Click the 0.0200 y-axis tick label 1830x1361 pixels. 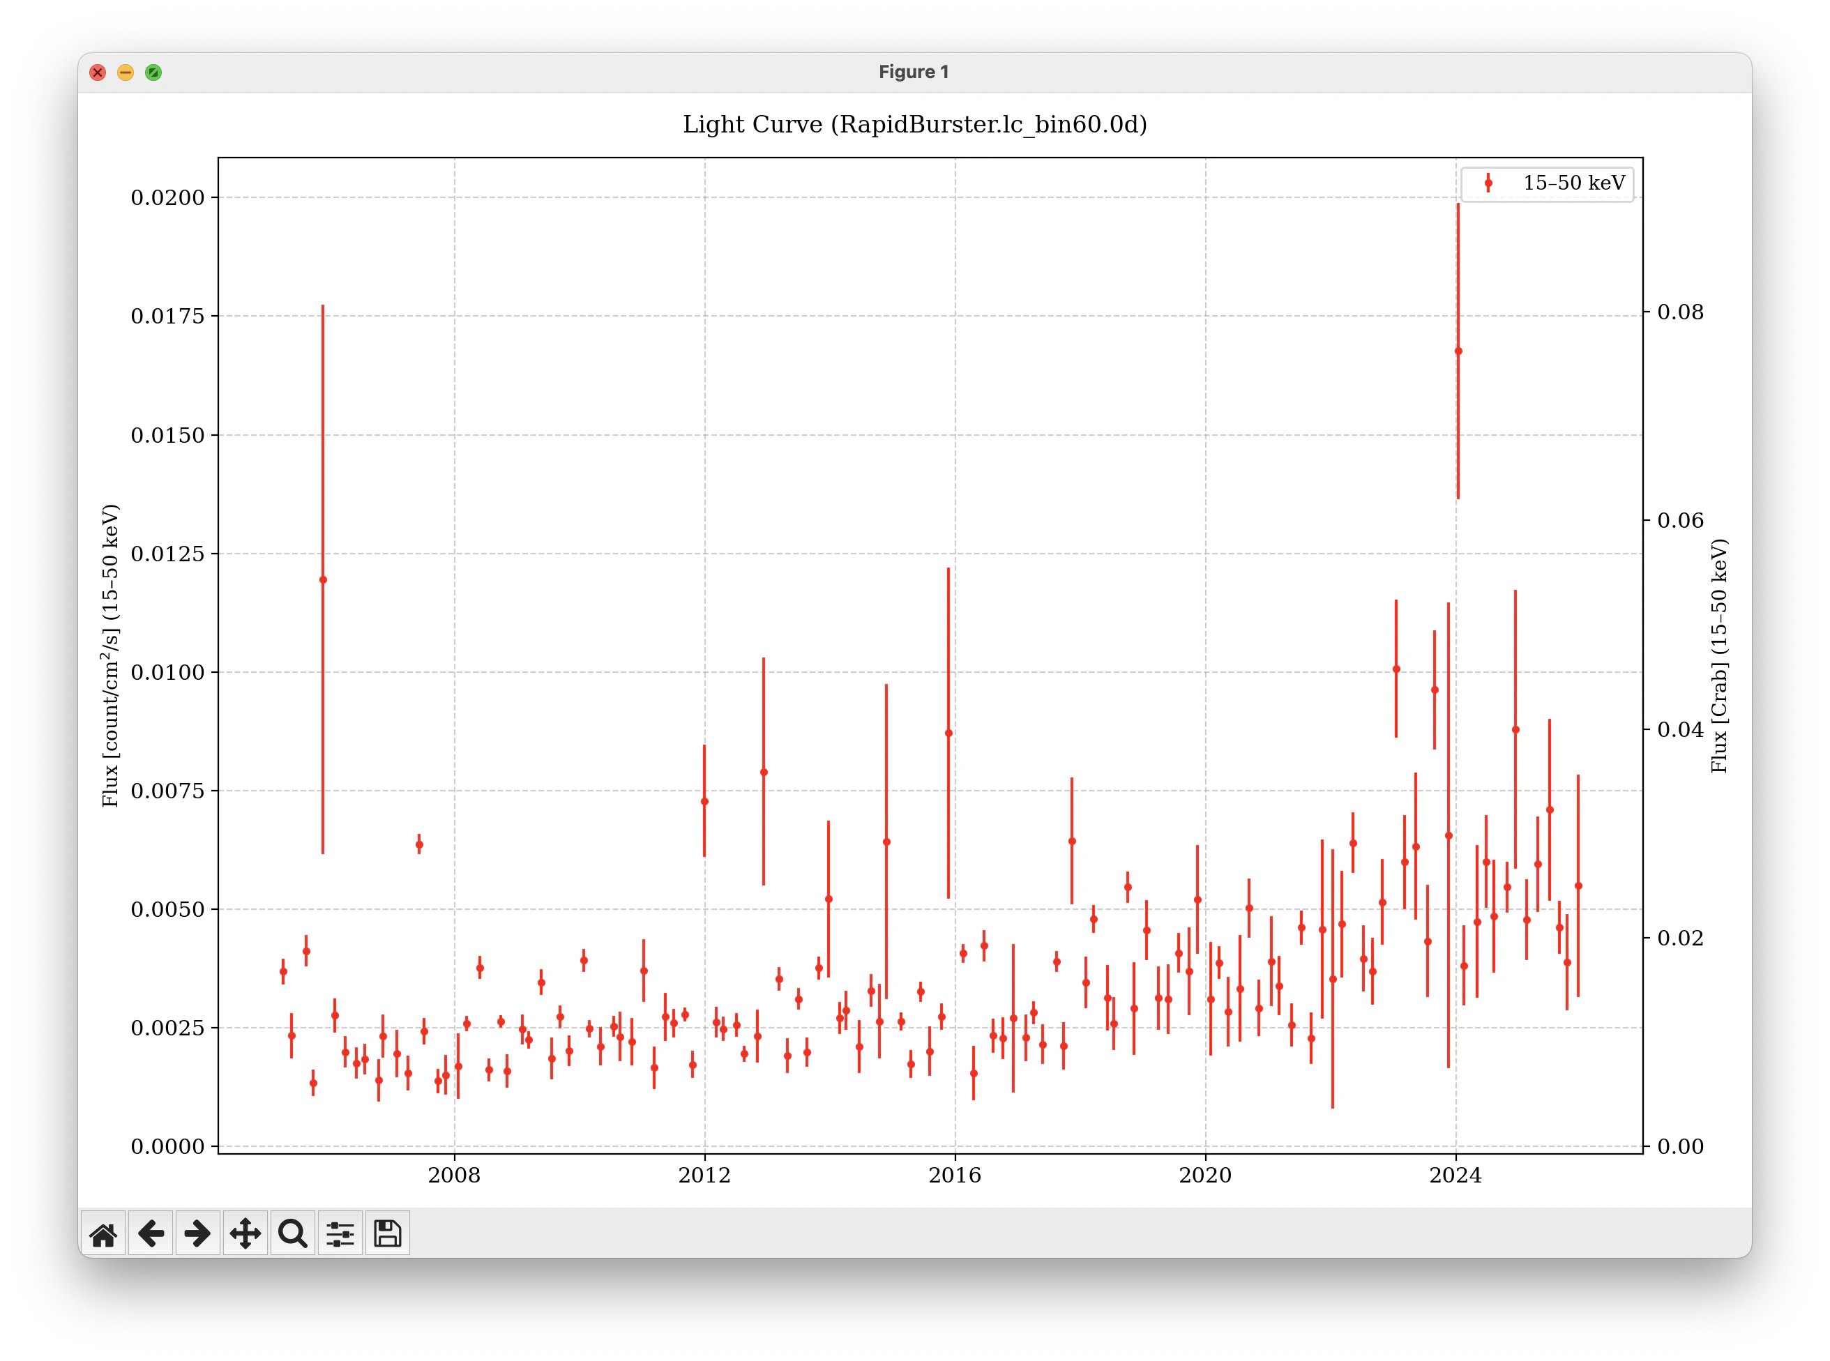point(167,198)
